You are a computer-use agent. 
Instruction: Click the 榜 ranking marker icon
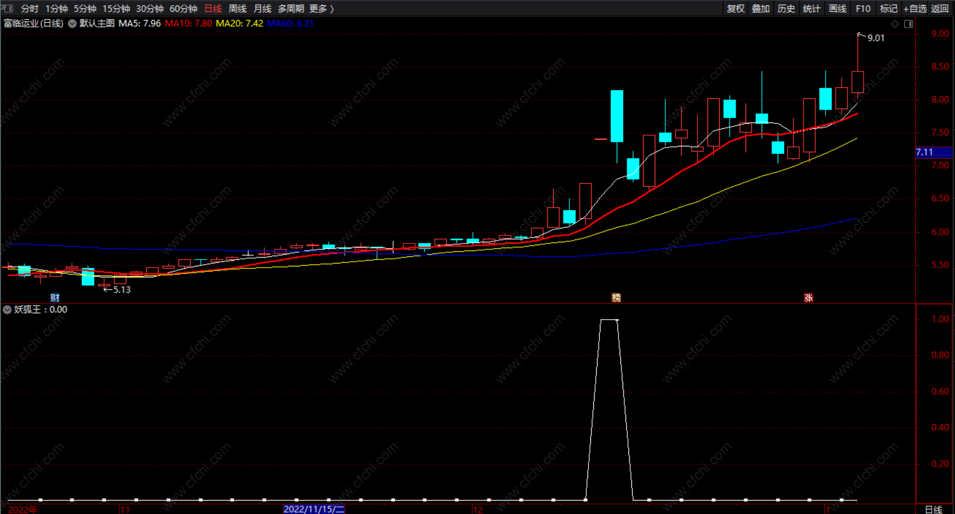tap(616, 297)
